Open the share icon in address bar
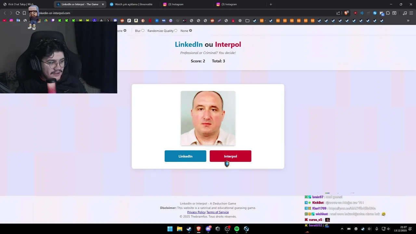The height and width of the screenshot is (234, 416). pyautogui.click(x=338, y=13)
